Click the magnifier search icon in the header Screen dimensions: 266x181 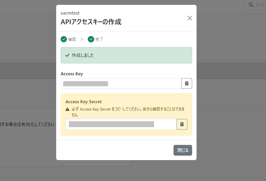click(251, 5)
